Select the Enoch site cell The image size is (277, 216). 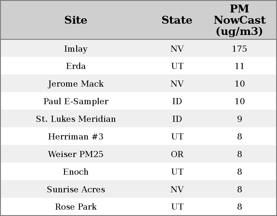coord(76,172)
